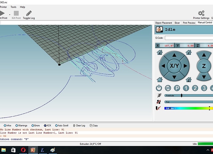This screenshot has width=213, height=154.
Task: Toggle the extruder heater icon
Action: [158, 108]
